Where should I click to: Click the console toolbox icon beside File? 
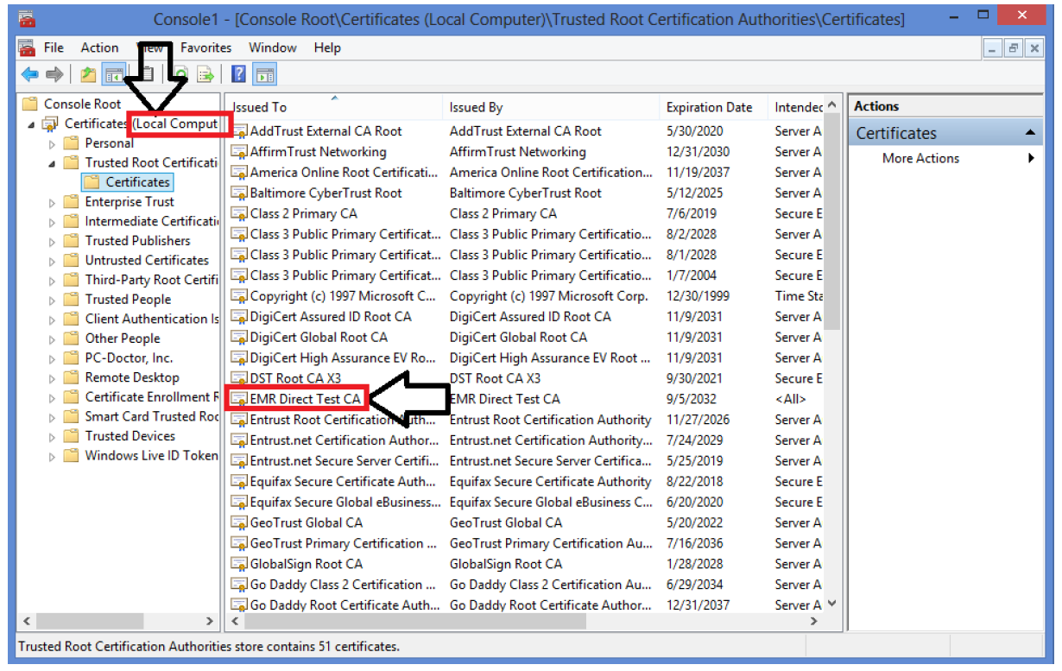[x=27, y=47]
